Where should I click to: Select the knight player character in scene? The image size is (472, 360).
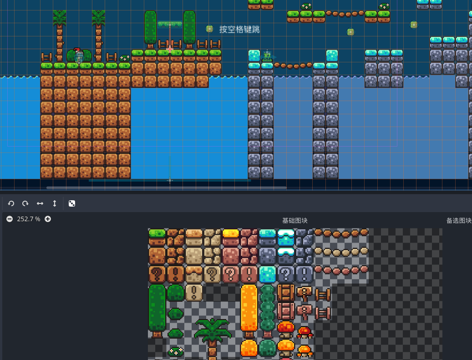tap(79, 56)
